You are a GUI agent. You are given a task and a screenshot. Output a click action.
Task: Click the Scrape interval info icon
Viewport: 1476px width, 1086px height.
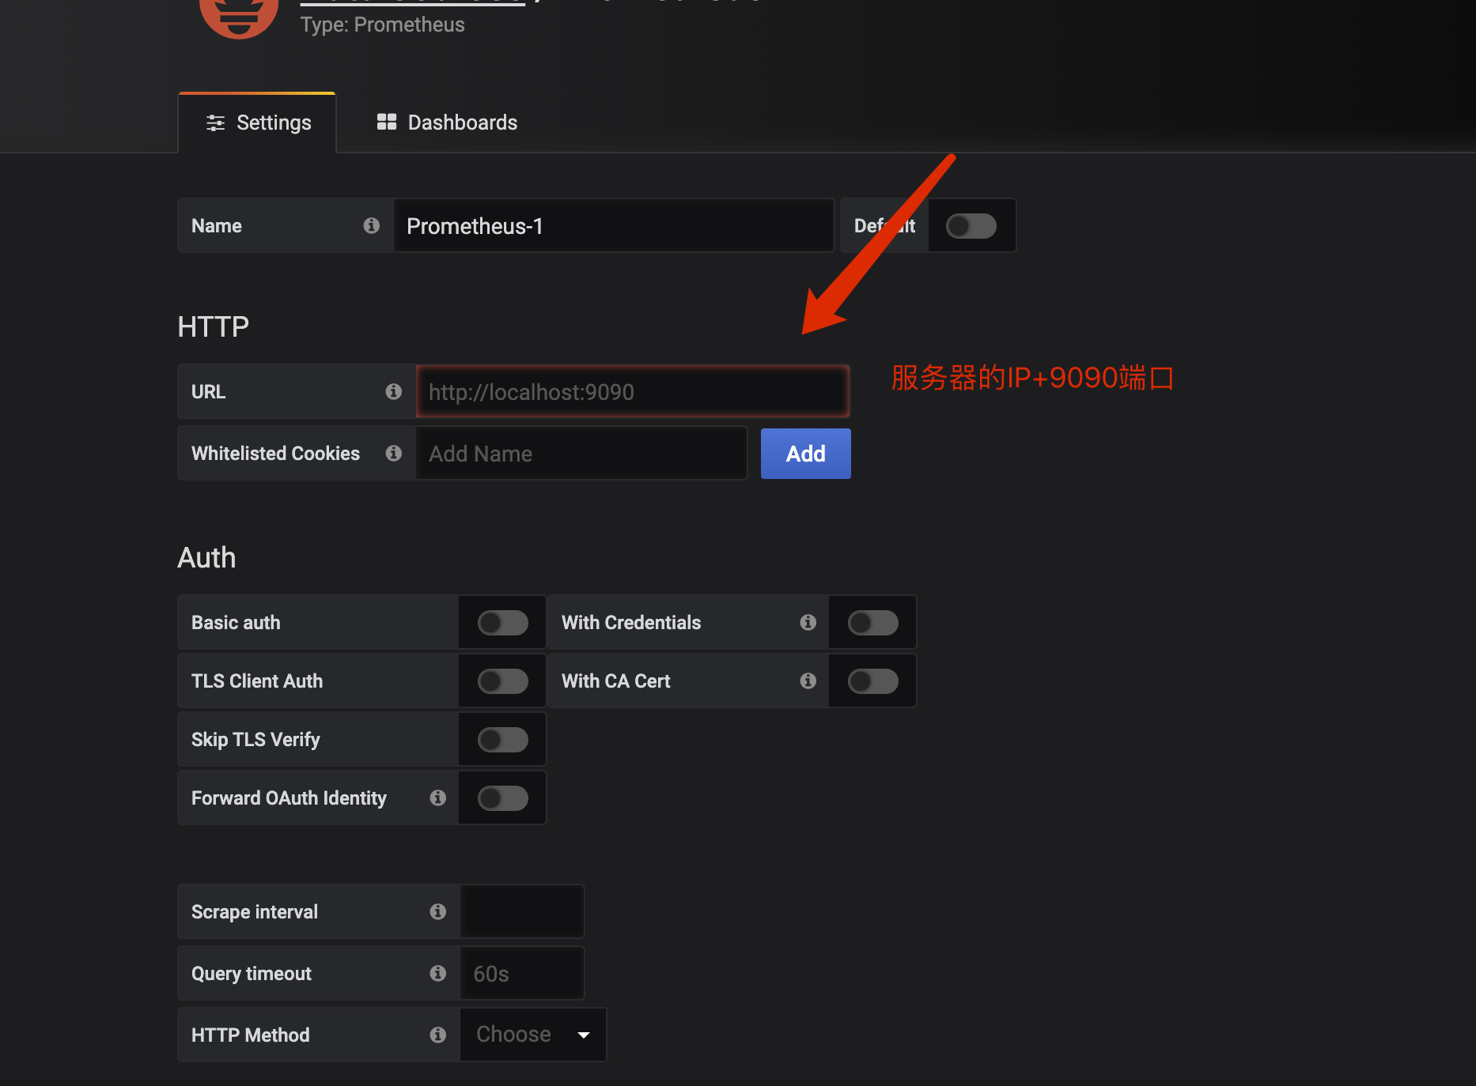[437, 912]
